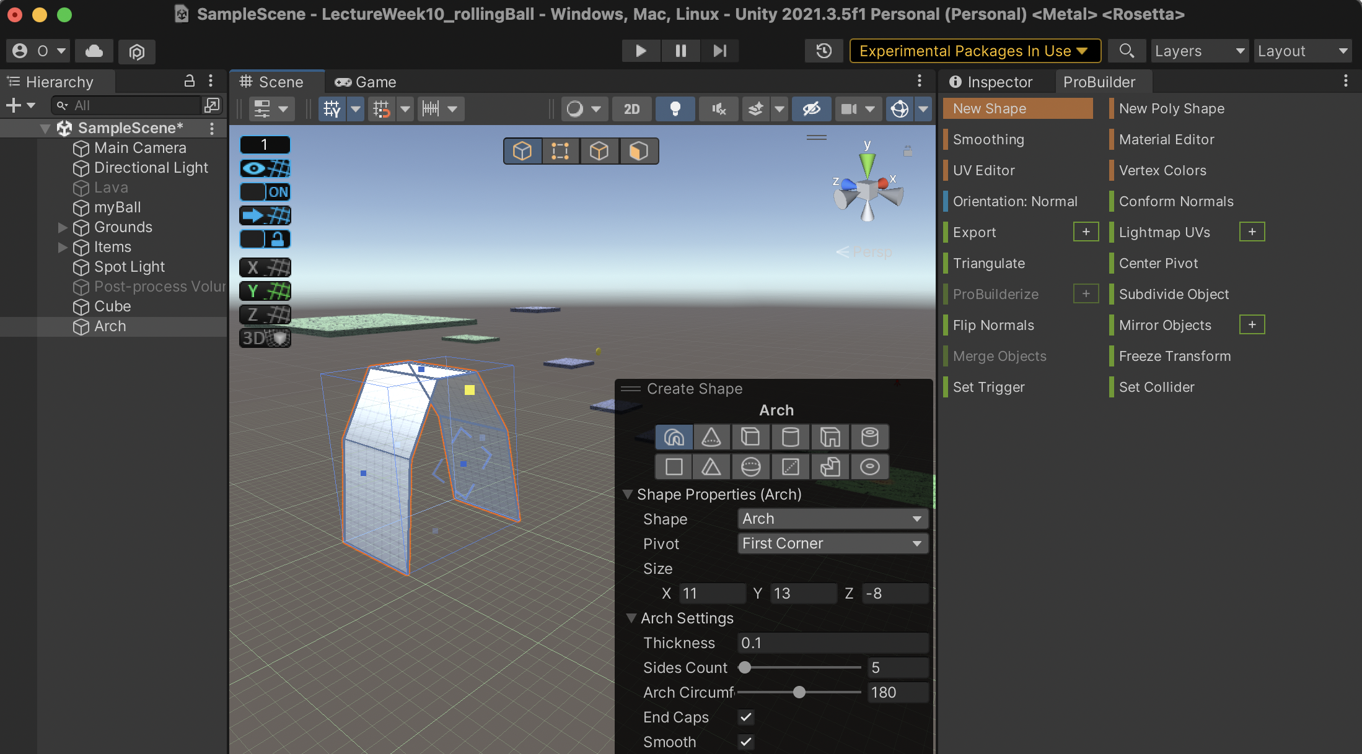Select the Arch shape icon
Image resolution: width=1362 pixels, height=754 pixels.
click(x=674, y=437)
